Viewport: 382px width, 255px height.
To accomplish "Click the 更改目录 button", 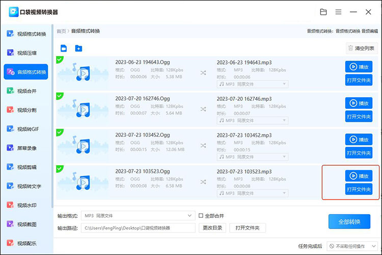I will pos(212,228).
